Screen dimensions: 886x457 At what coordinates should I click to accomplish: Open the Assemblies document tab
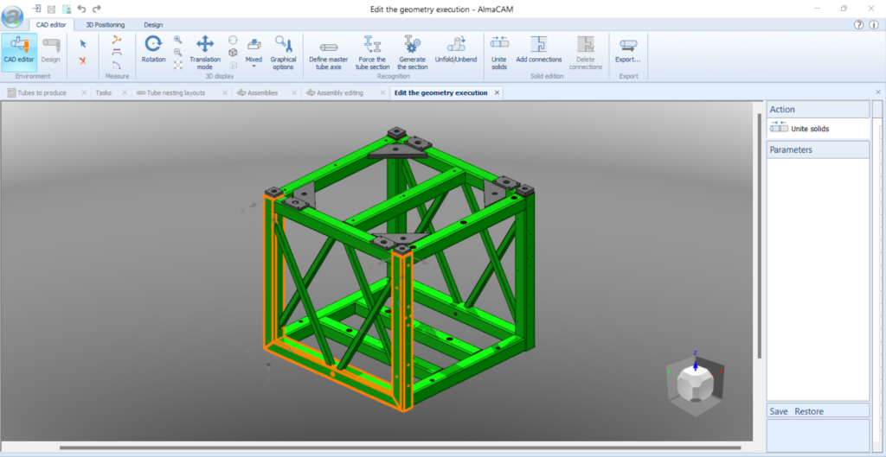pyautogui.click(x=262, y=92)
